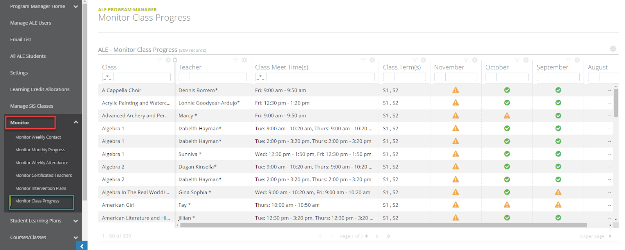Click September warning icon for American Girl

pyautogui.click(x=558, y=205)
